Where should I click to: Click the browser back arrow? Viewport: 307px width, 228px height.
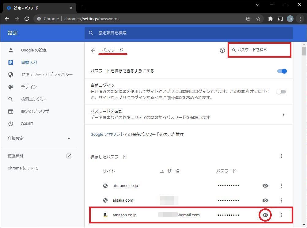point(7,19)
